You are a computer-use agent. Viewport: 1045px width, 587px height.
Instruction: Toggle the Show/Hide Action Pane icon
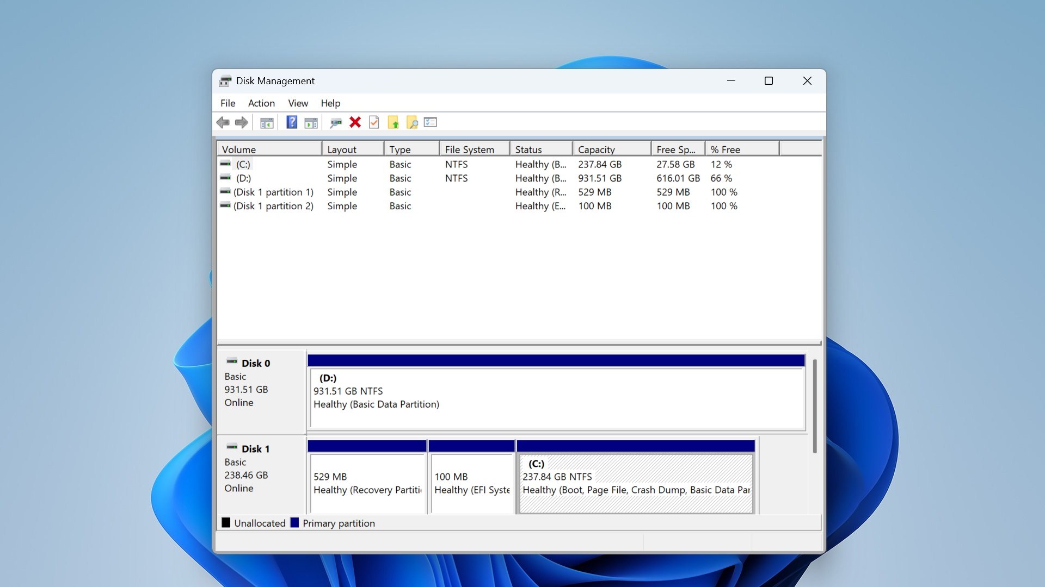(x=311, y=123)
